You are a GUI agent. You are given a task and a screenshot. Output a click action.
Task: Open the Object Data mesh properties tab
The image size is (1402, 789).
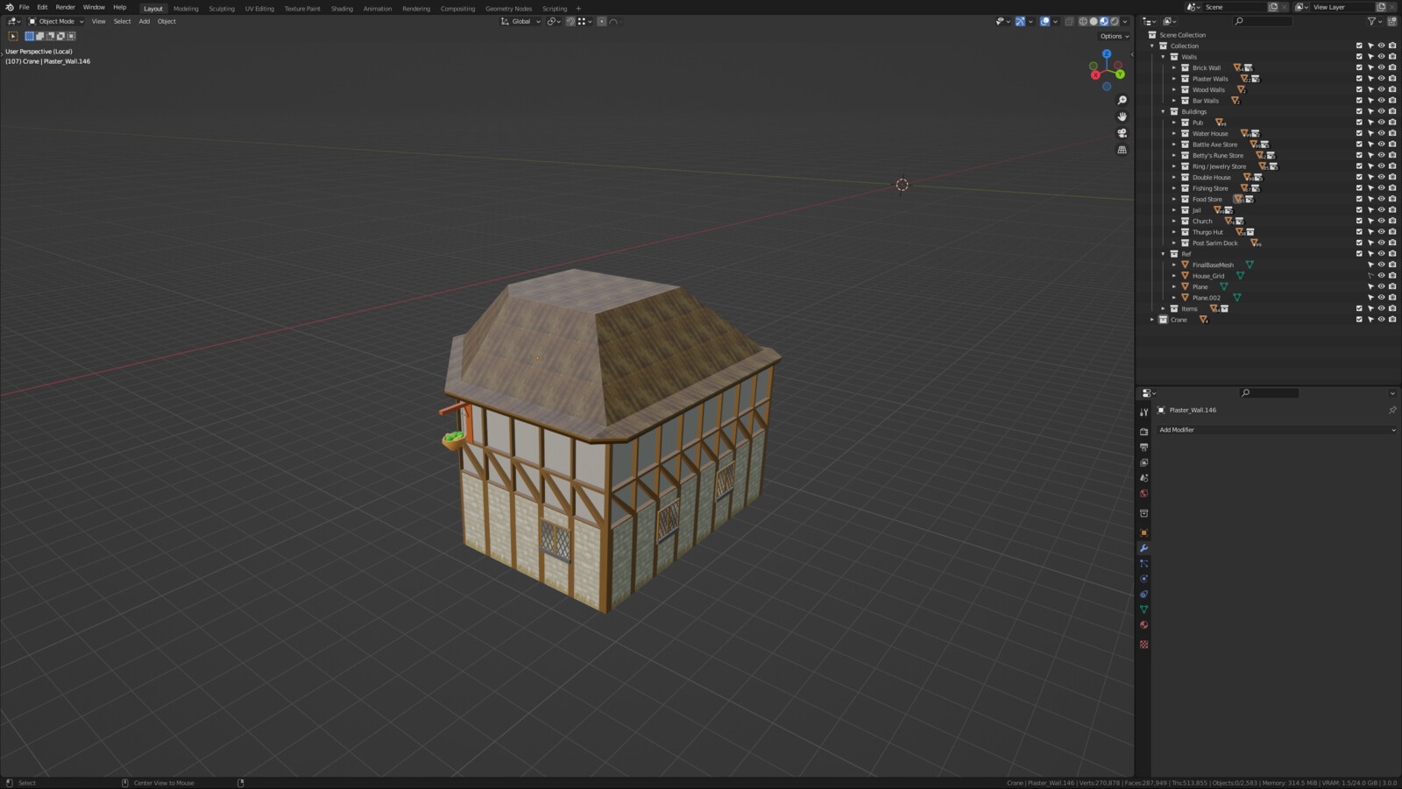pos(1144,609)
